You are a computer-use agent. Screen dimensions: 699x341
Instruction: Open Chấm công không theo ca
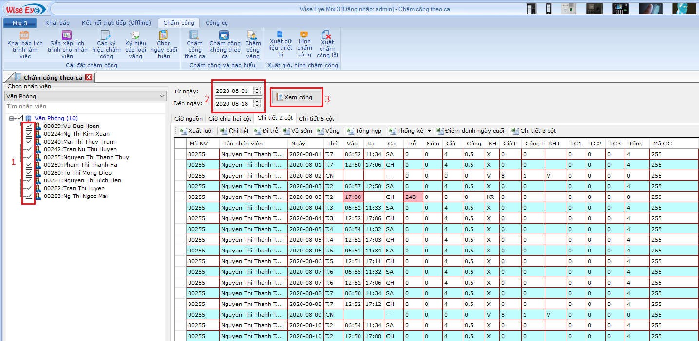tap(225, 44)
